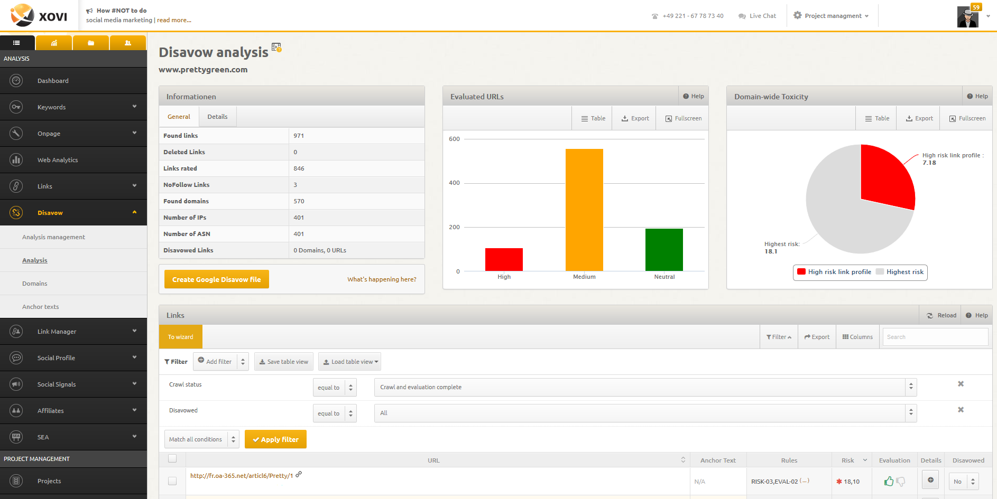The image size is (997, 499).
Task: Tick the select-all checkbox in table header
Action: coord(172,458)
